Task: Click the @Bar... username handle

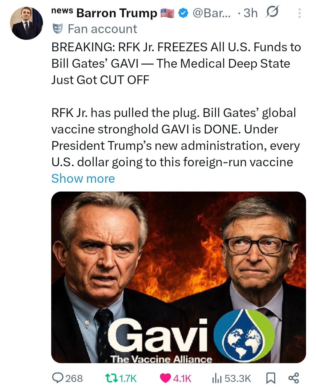Action: [x=211, y=13]
